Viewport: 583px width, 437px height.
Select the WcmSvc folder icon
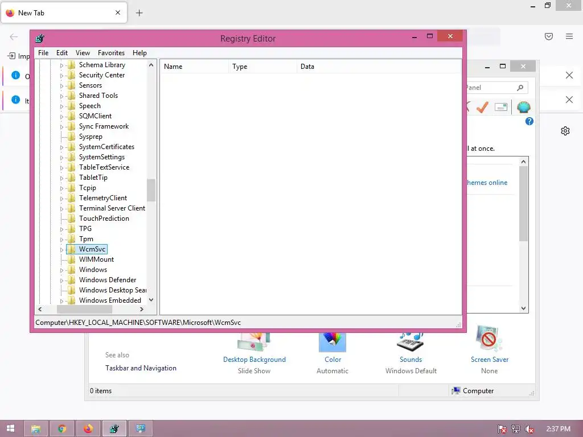(x=71, y=249)
